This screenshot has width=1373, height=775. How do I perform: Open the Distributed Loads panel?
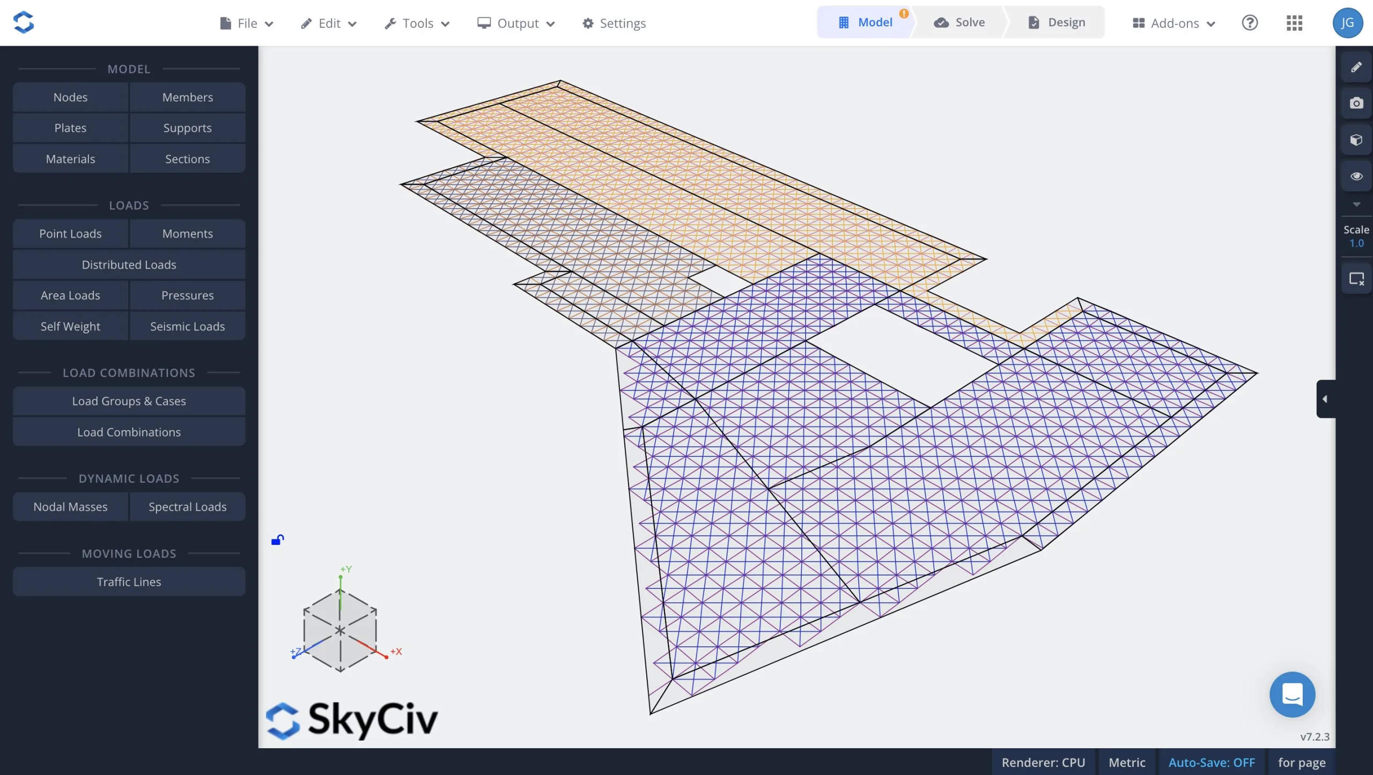[129, 264]
